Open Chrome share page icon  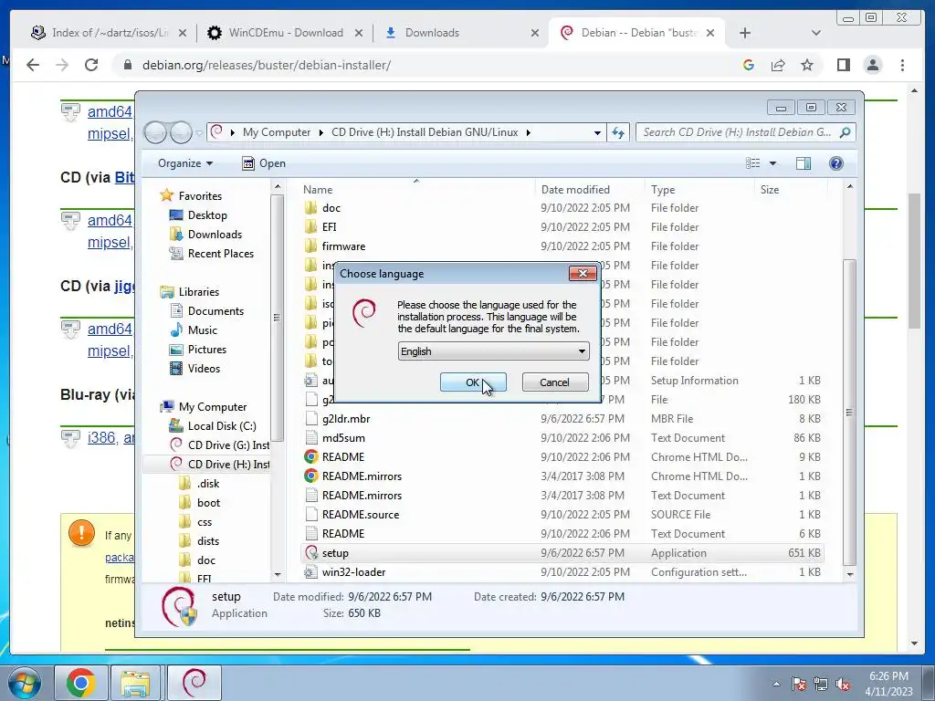778,65
